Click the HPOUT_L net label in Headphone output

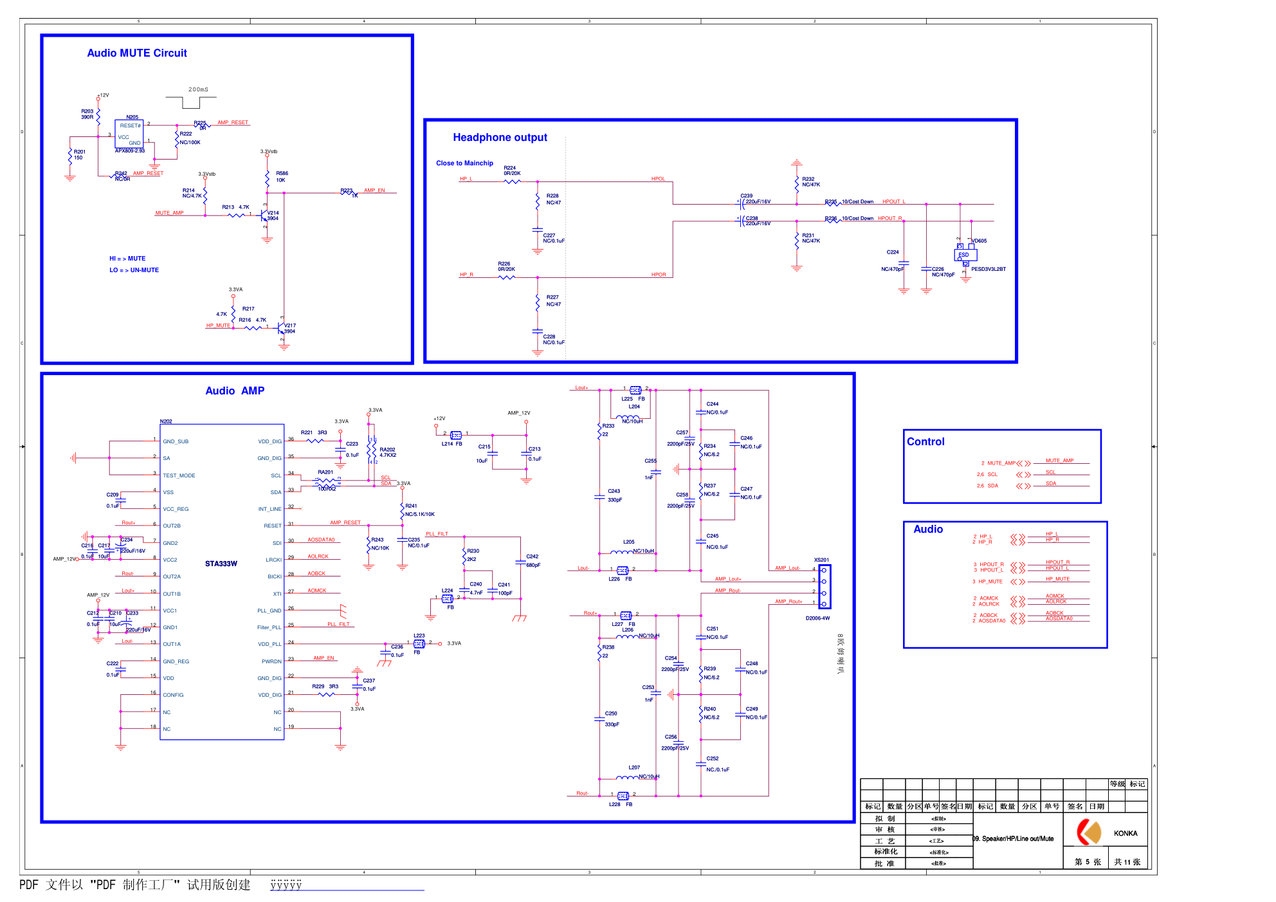coord(893,201)
